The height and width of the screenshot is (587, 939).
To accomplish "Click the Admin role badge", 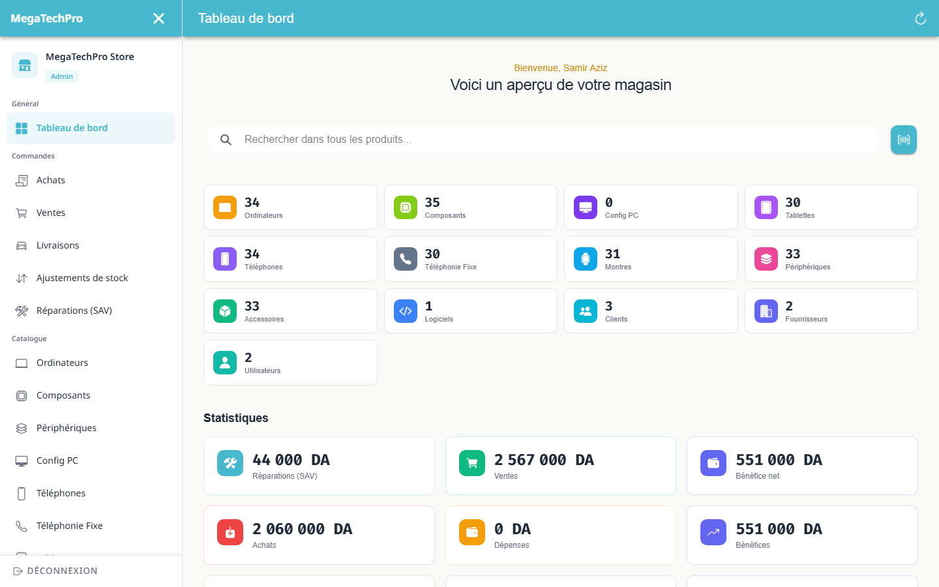I will [x=62, y=76].
